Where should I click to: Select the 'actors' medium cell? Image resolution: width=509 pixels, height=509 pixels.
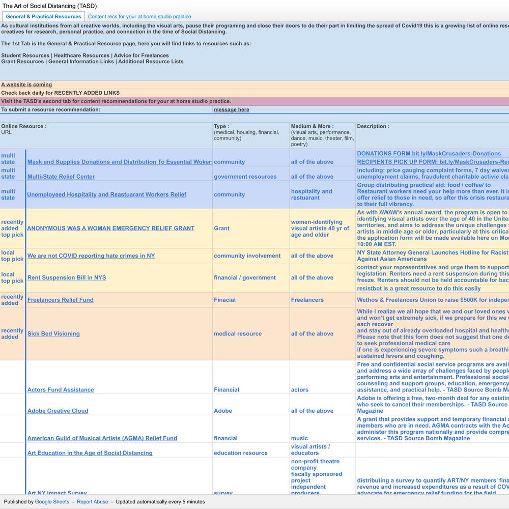coord(322,377)
